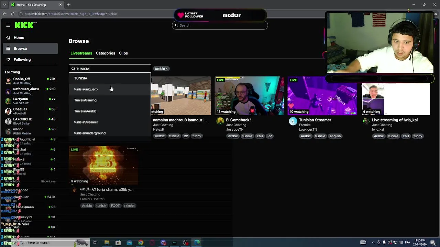Click Iwis_kai avatar next to stream title
This screenshot has height=247, width=440.
[366, 121]
